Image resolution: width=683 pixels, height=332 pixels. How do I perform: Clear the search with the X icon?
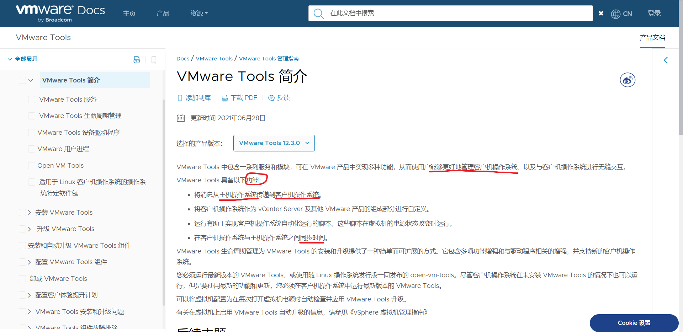601,13
